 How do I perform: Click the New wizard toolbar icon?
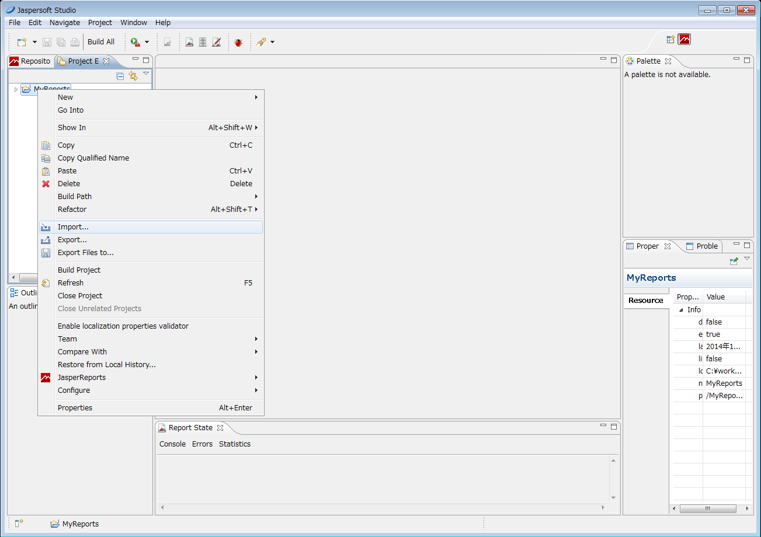click(22, 42)
